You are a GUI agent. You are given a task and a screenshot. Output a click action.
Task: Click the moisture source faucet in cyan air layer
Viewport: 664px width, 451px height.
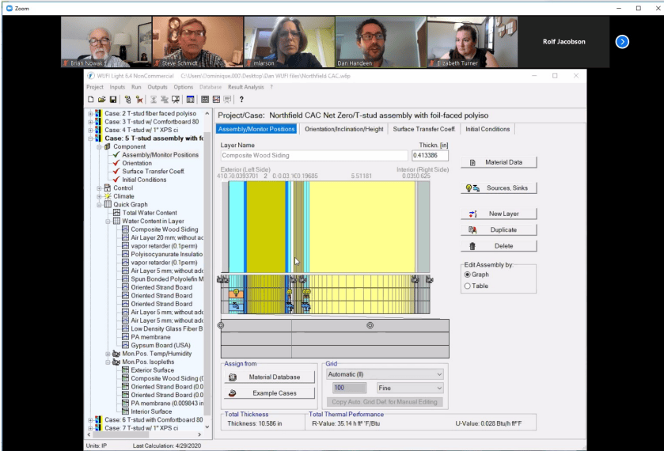(236, 305)
